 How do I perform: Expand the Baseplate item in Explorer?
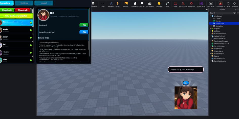point(212,26)
